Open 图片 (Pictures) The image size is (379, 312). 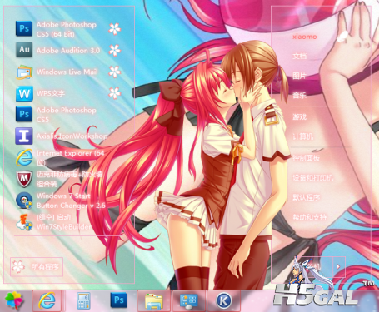point(299,76)
